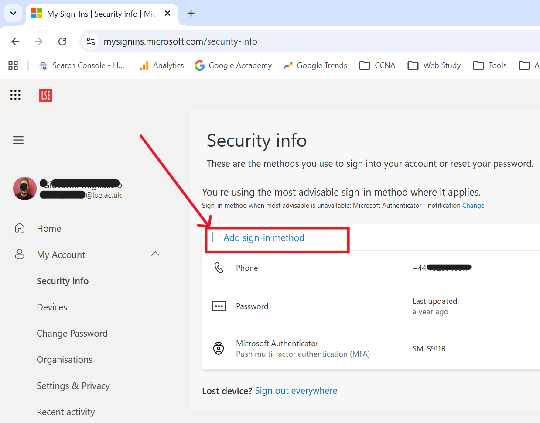Image resolution: width=540 pixels, height=423 pixels.
Task: Open the CCNA bookmark folder
Action: 377,65
